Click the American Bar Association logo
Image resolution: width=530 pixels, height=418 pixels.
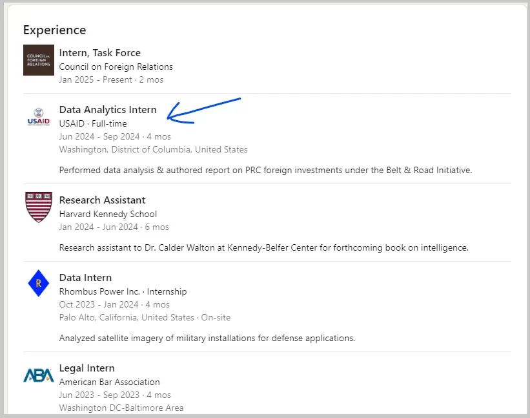coord(38,375)
